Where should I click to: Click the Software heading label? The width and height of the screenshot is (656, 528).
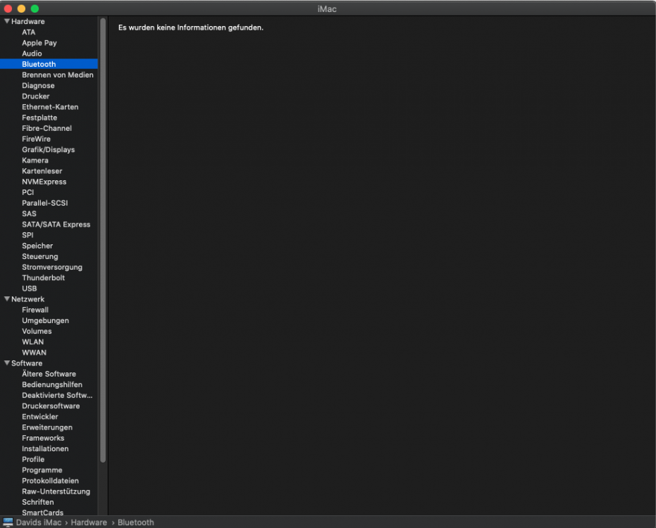[27, 363]
